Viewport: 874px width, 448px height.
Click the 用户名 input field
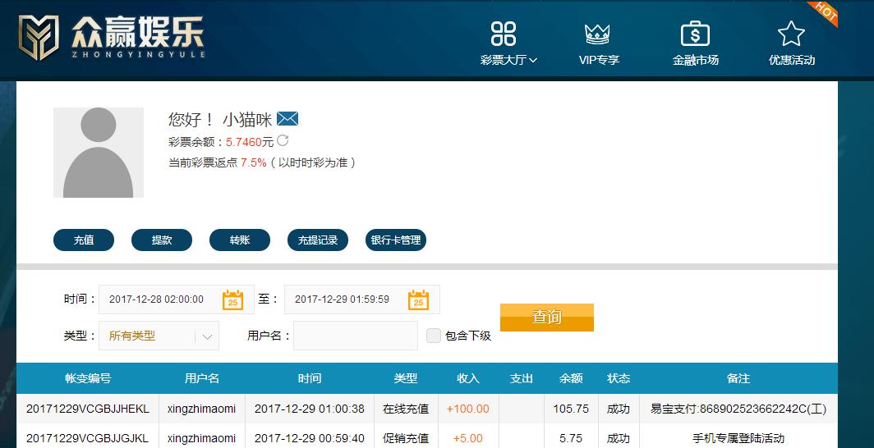(356, 336)
